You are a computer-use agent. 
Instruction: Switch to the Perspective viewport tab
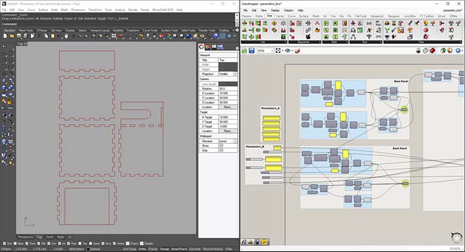[26, 237]
